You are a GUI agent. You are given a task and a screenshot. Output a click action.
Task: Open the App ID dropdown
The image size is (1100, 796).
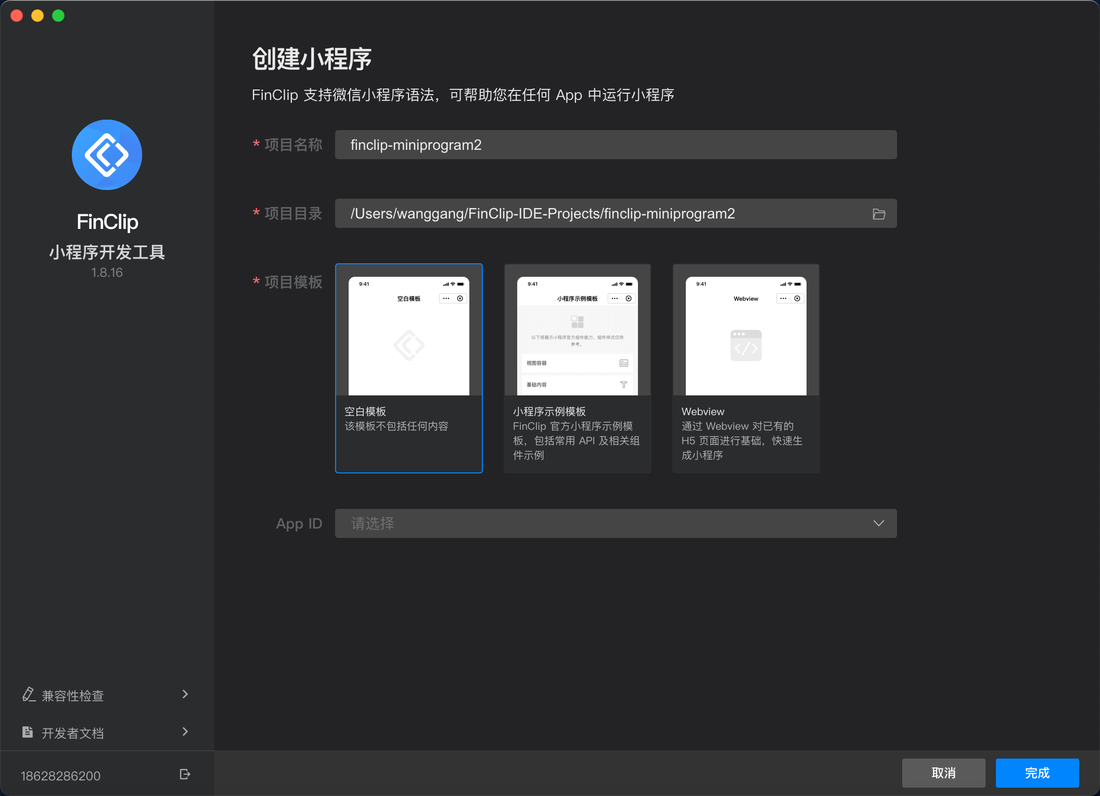point(616,523)
